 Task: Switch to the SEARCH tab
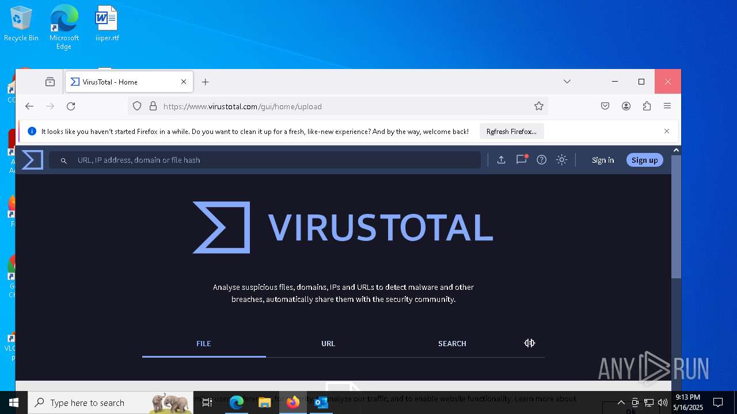pos(452,343)
